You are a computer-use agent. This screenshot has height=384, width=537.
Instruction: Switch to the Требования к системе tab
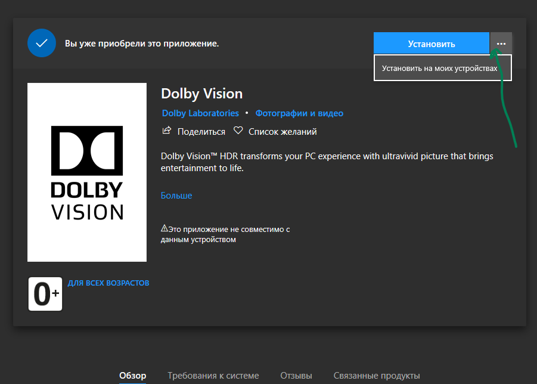(x=213, y=376)
